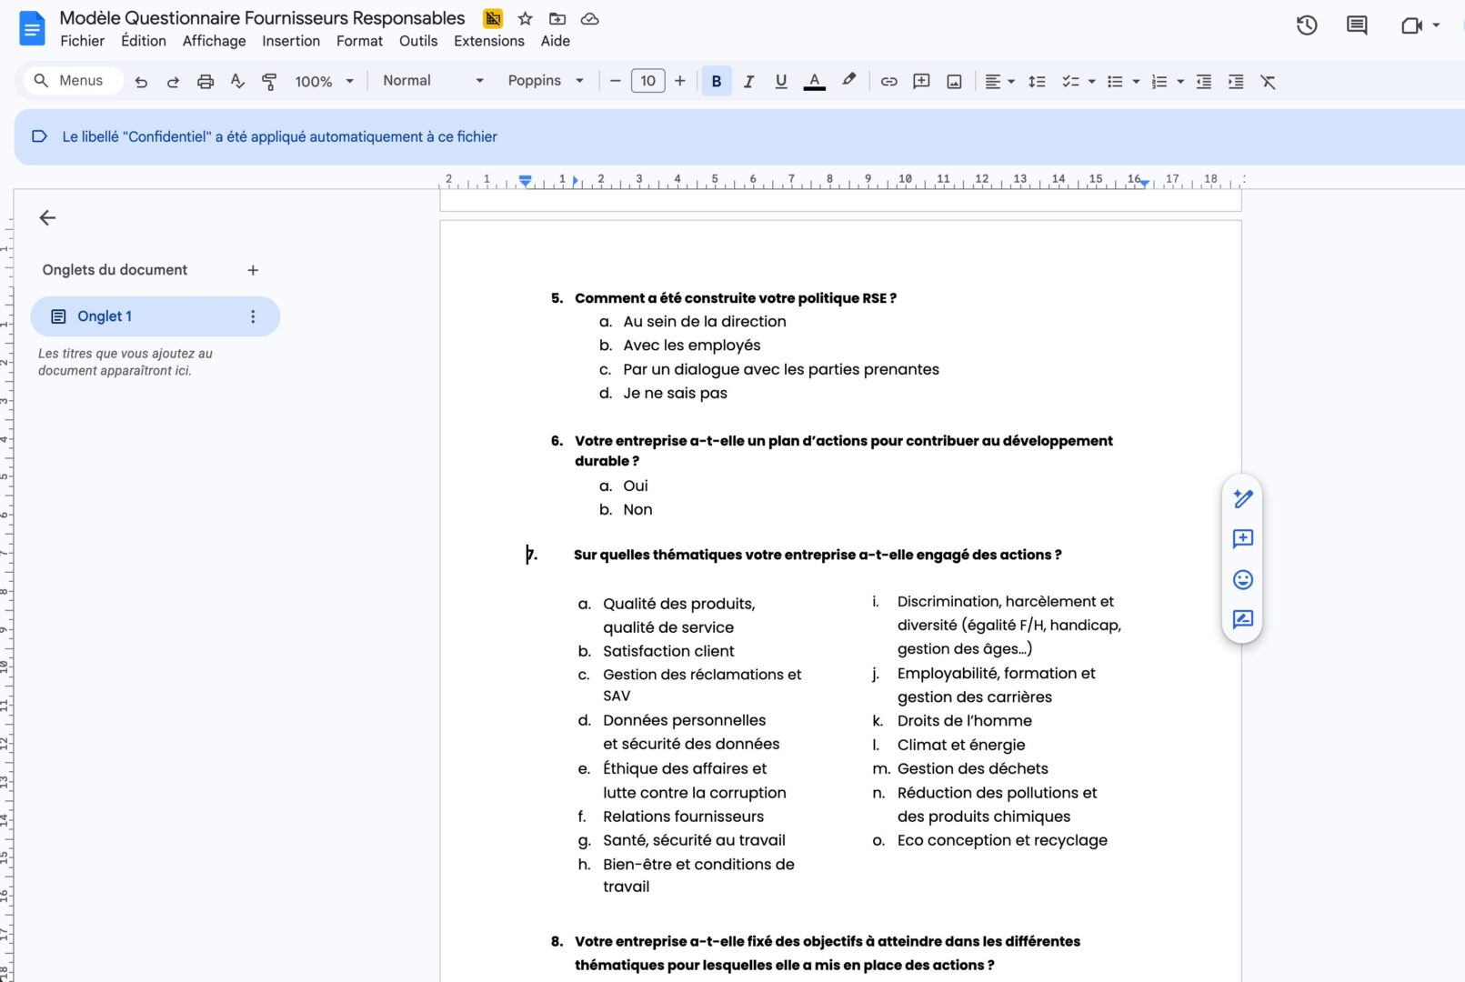Start a video call from camera icon
This screenshot has width=1465, height=982.
pos(1411,25)
